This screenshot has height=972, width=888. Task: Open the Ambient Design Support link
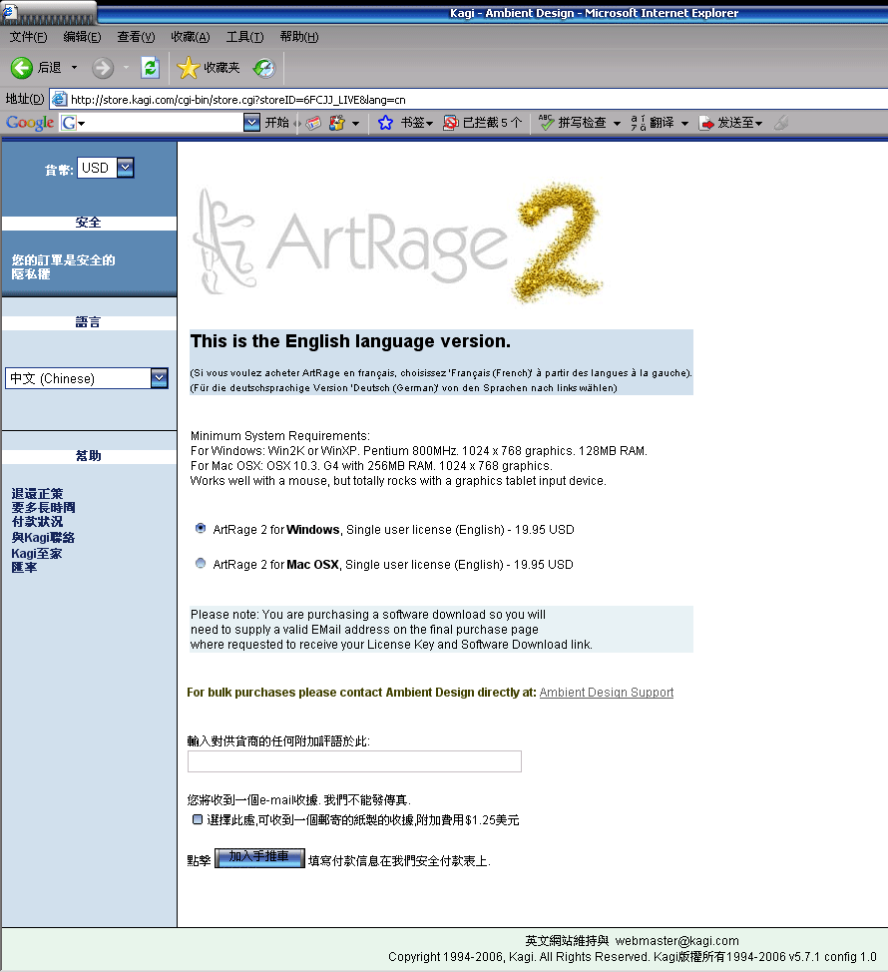606,693
